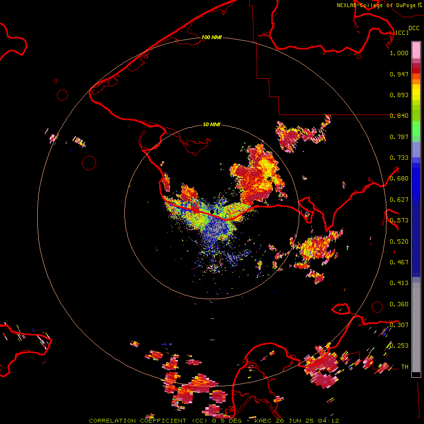Click the TH threshold label
The image size is (424, 424).
tap(405, 367)
